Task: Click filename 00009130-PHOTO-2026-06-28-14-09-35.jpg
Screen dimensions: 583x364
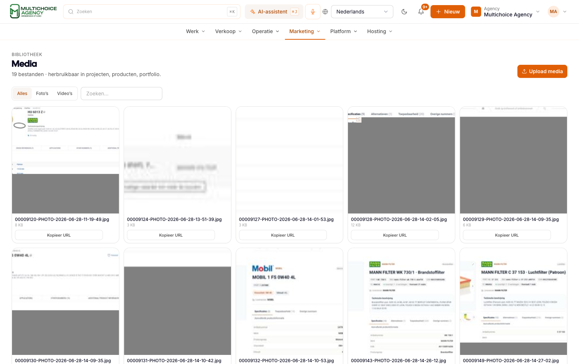Action: (x=63, y=361)
